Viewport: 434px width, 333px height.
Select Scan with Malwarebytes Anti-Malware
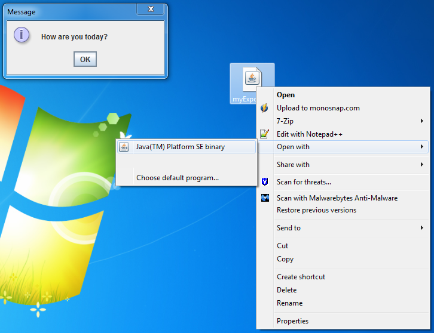pos(343,198)
